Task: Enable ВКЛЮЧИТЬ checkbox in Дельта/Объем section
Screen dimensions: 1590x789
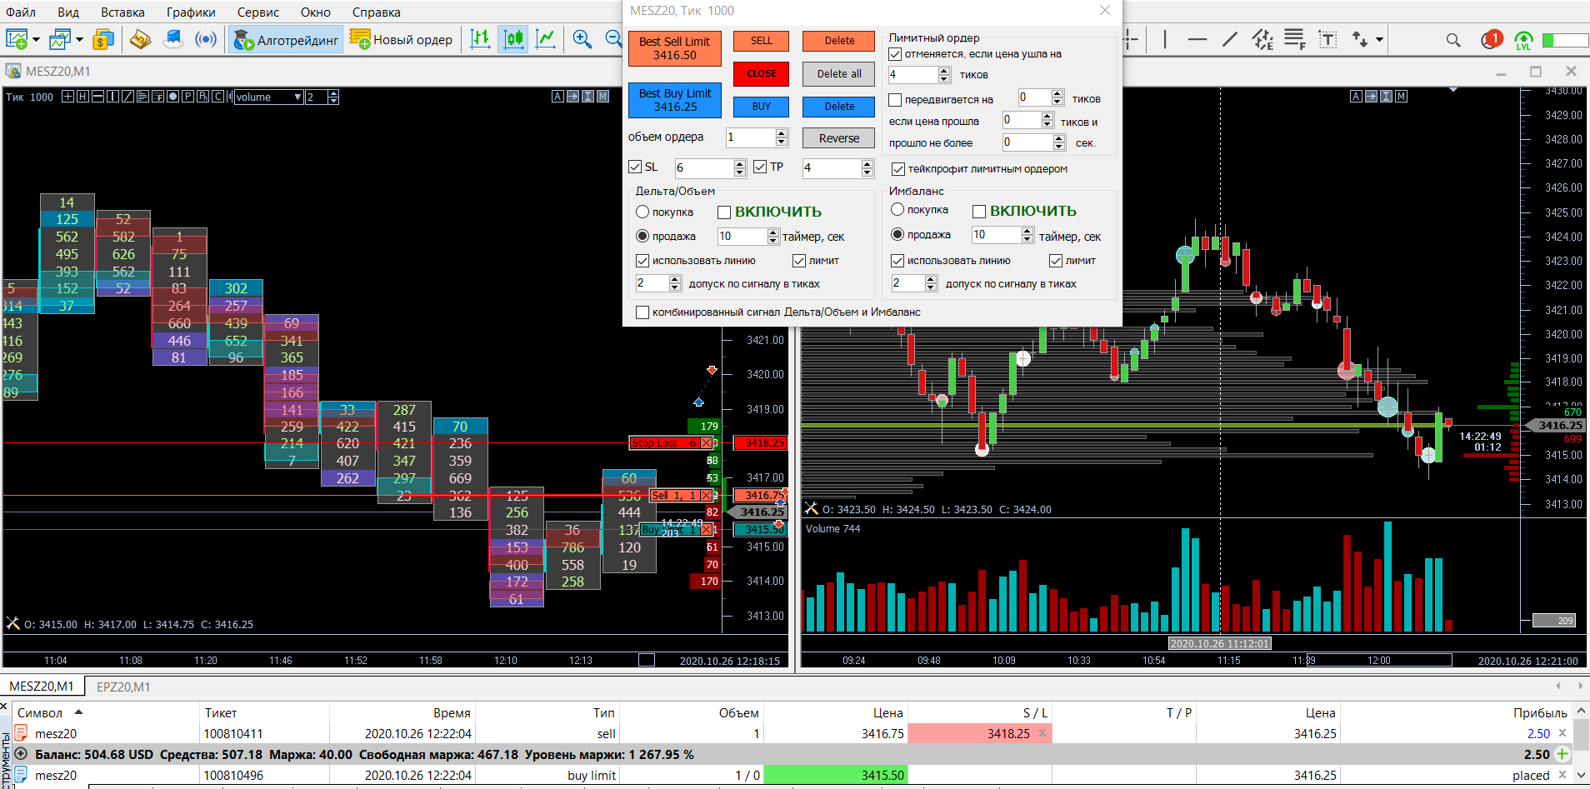Action: pos(724,212)
